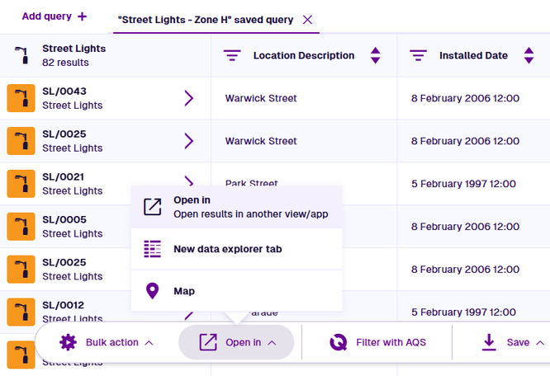Open the Save dropdown
This screenshot has width=550, height=376.
[513, 342]
